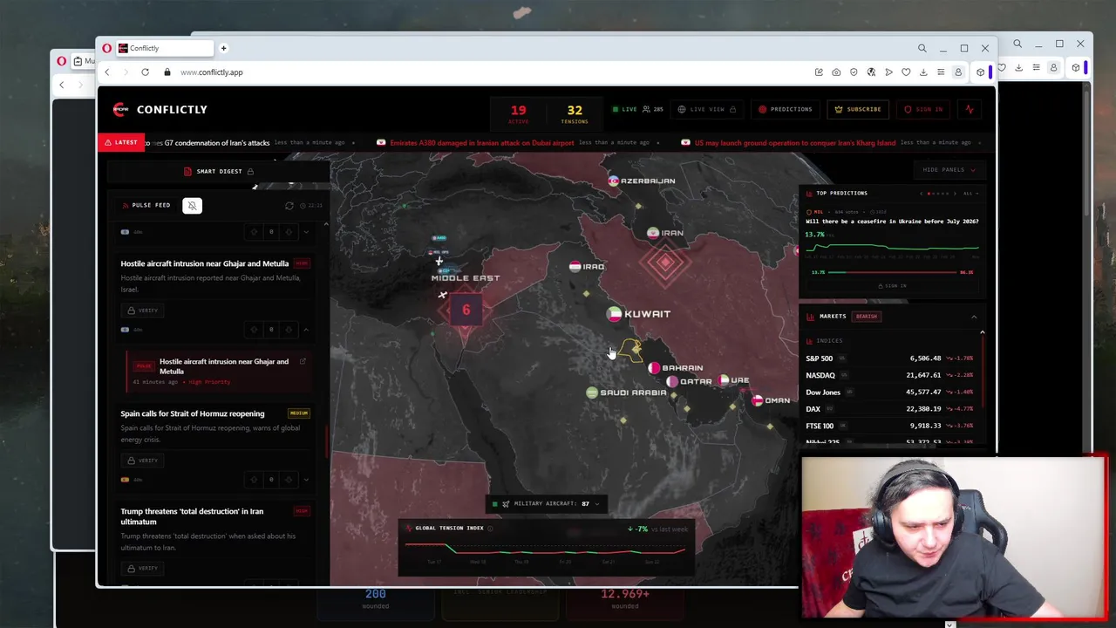
Task: Click the Subscribe button
Action: (x=858, y=109)
